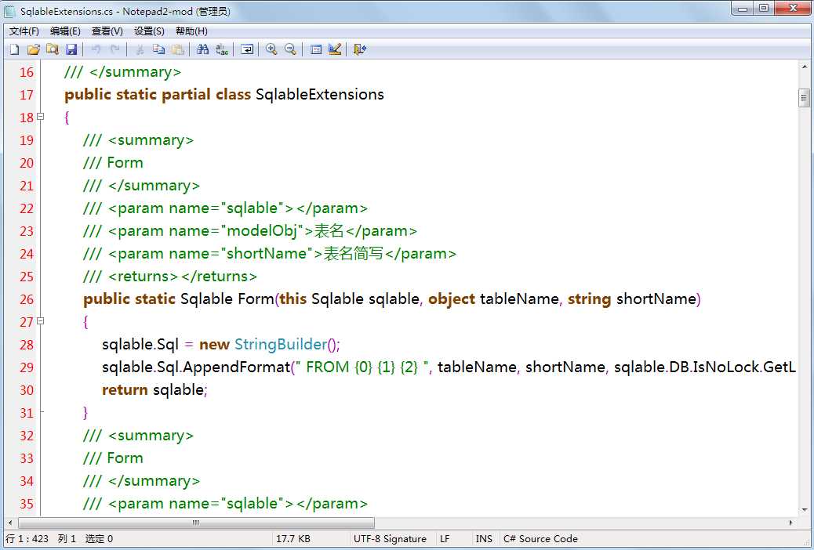This screenshot has height=550, width=814.
Task: Zoom in with the plus magnifier
Action: 271,49
